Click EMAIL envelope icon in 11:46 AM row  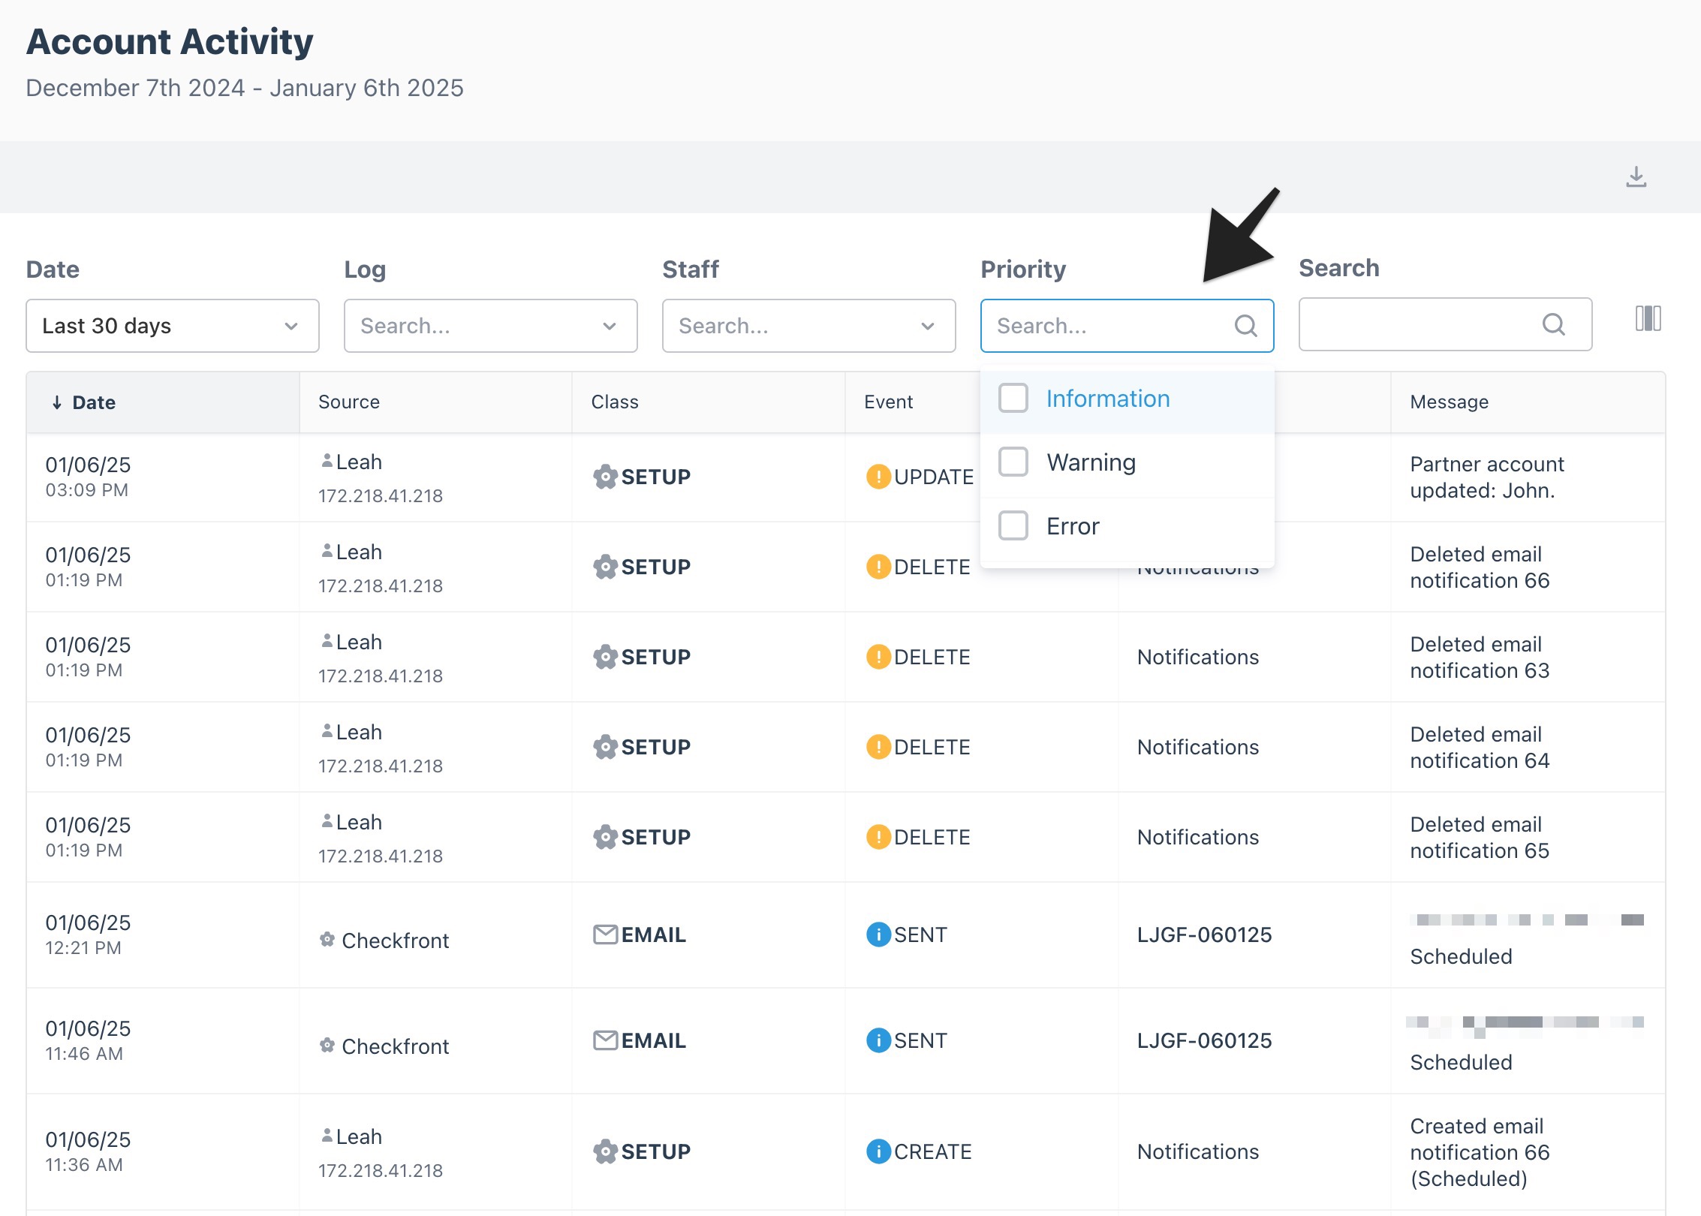(x=605, y=1040)
